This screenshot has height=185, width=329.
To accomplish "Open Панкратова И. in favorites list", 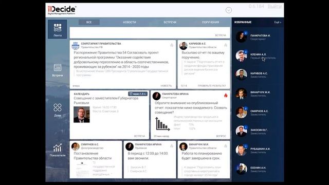I will (x=258, y=37).
